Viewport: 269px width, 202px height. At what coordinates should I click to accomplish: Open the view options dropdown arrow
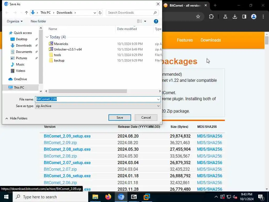145,21
